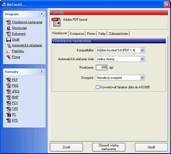Switch to the Zabezpečenie tab
This screenshot has width=171, height=154.
click(x=118, y=34)
